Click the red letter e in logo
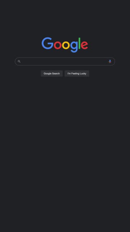This screenshot has height=232, width=130. coord(84,45)
